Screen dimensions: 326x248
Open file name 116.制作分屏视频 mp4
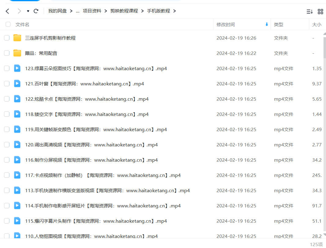click(91, 160)
